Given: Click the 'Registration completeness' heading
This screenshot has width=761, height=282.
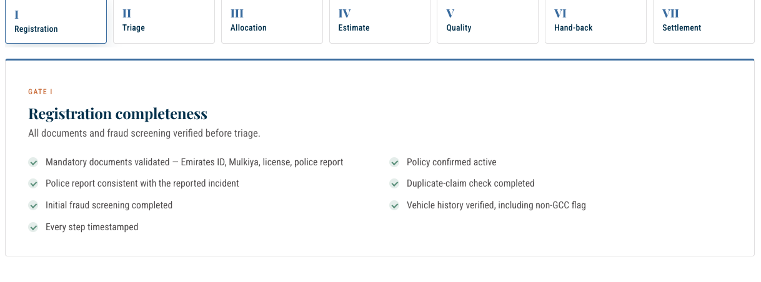Looking at the screenshot, I should (117, 114).
